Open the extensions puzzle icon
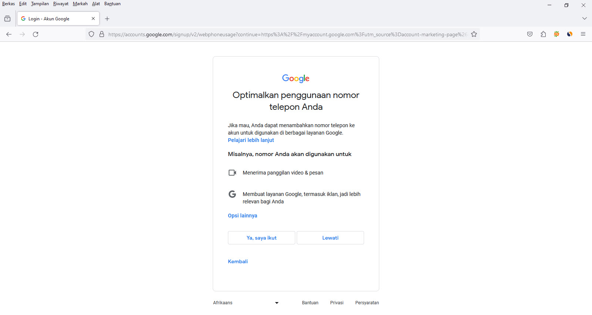The width and height of the screenshot is (592, 315). click(x=543, y=34)
